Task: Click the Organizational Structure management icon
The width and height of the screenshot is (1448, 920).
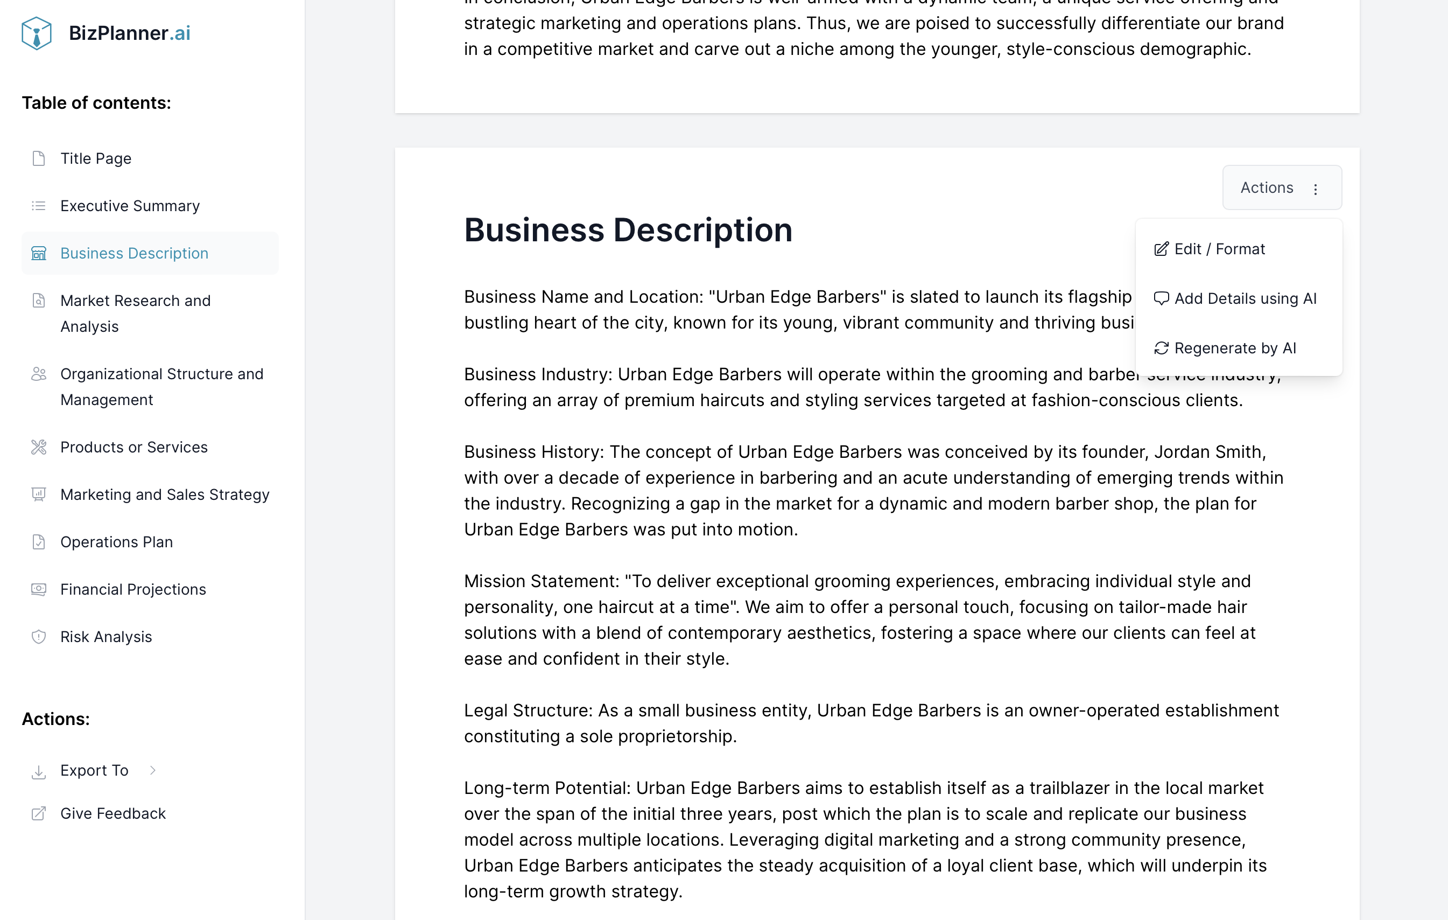Action: (38, 373)
